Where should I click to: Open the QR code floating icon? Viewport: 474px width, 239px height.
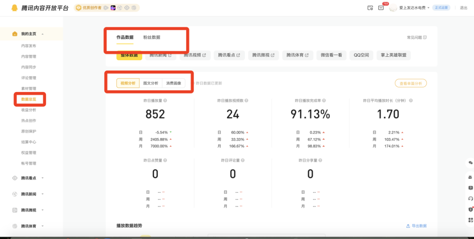point(470,220)
